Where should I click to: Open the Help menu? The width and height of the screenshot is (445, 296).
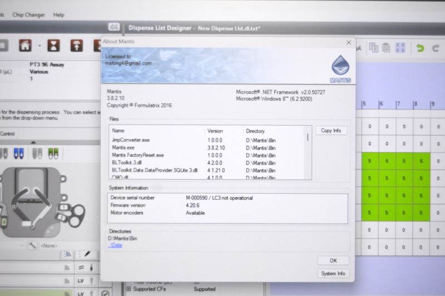point(59,15)
